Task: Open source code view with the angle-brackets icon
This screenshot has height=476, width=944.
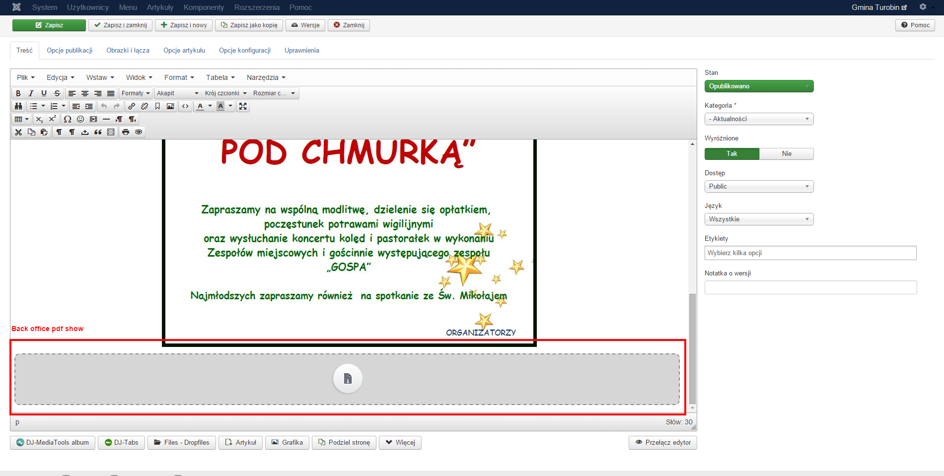Action: tap(185, 106)
